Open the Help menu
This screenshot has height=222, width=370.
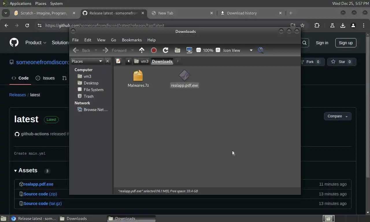pos(151,40)
